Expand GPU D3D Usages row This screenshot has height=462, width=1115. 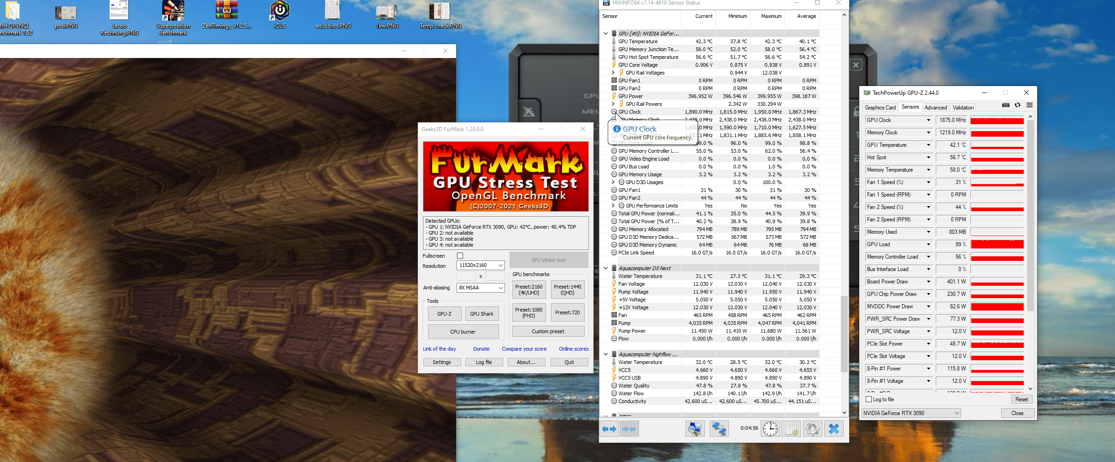(613, 182)
